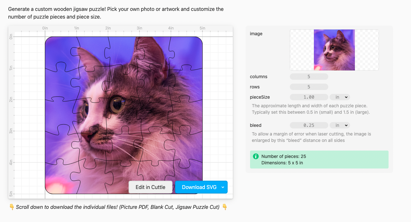411x222 pixels.
Task: Open the bleed unit dropdown
Action: [340, 125]
